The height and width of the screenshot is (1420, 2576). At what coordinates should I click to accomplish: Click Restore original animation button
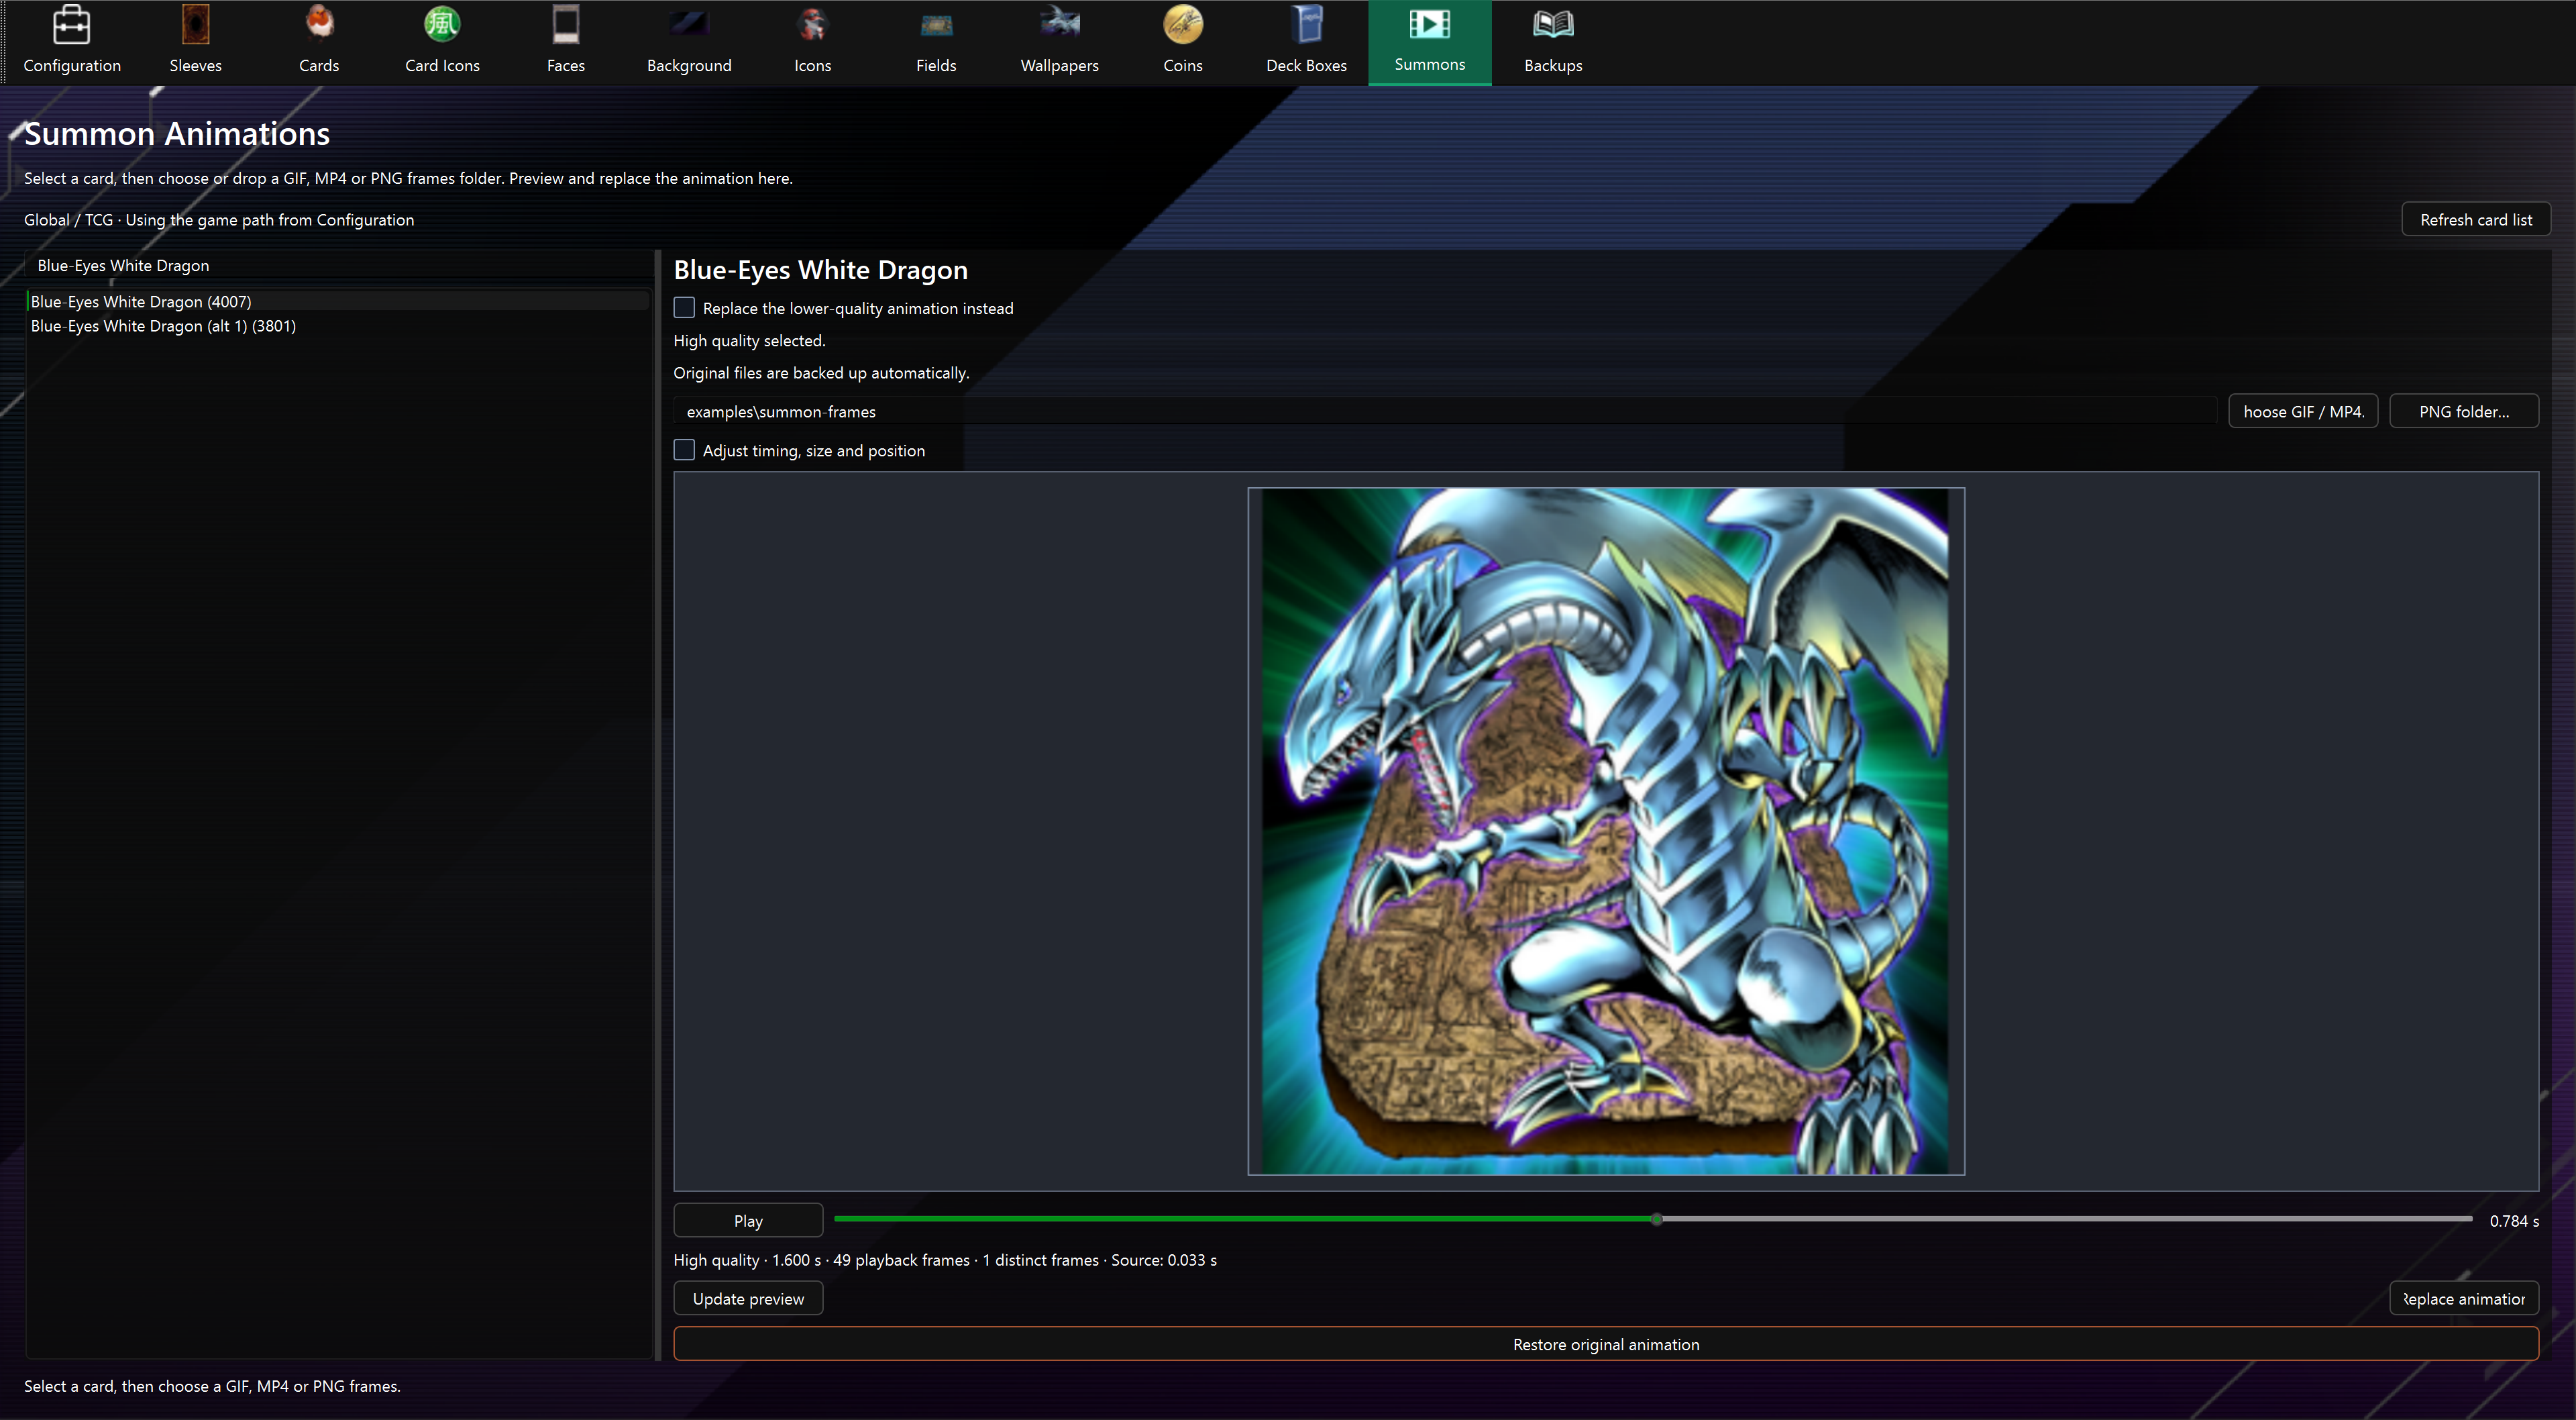coord(1606,1344)
